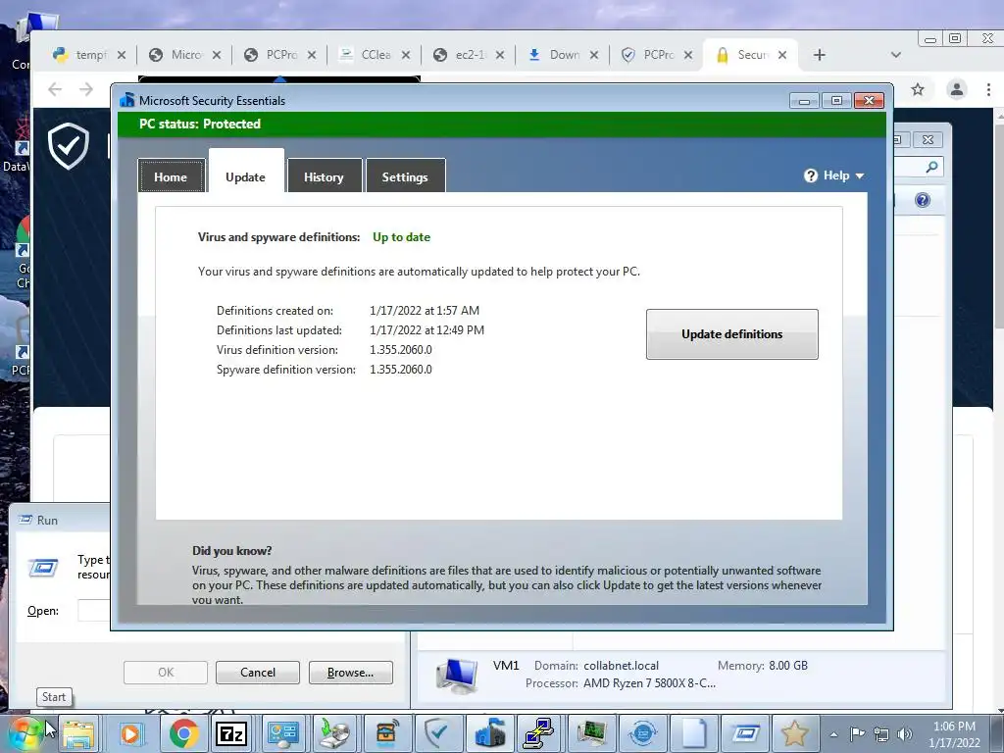Open the green monitor taskbar icon

click(591, 733)
